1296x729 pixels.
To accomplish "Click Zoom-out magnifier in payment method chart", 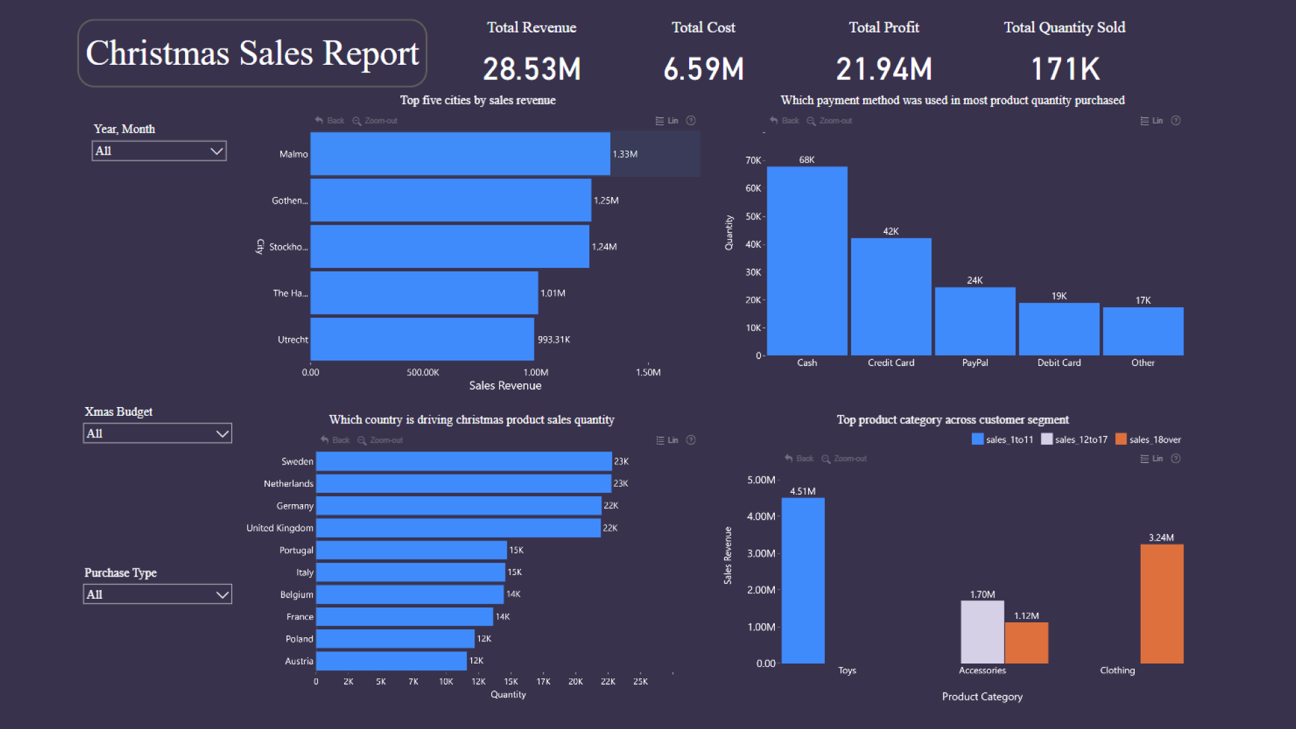I will 811,121.
